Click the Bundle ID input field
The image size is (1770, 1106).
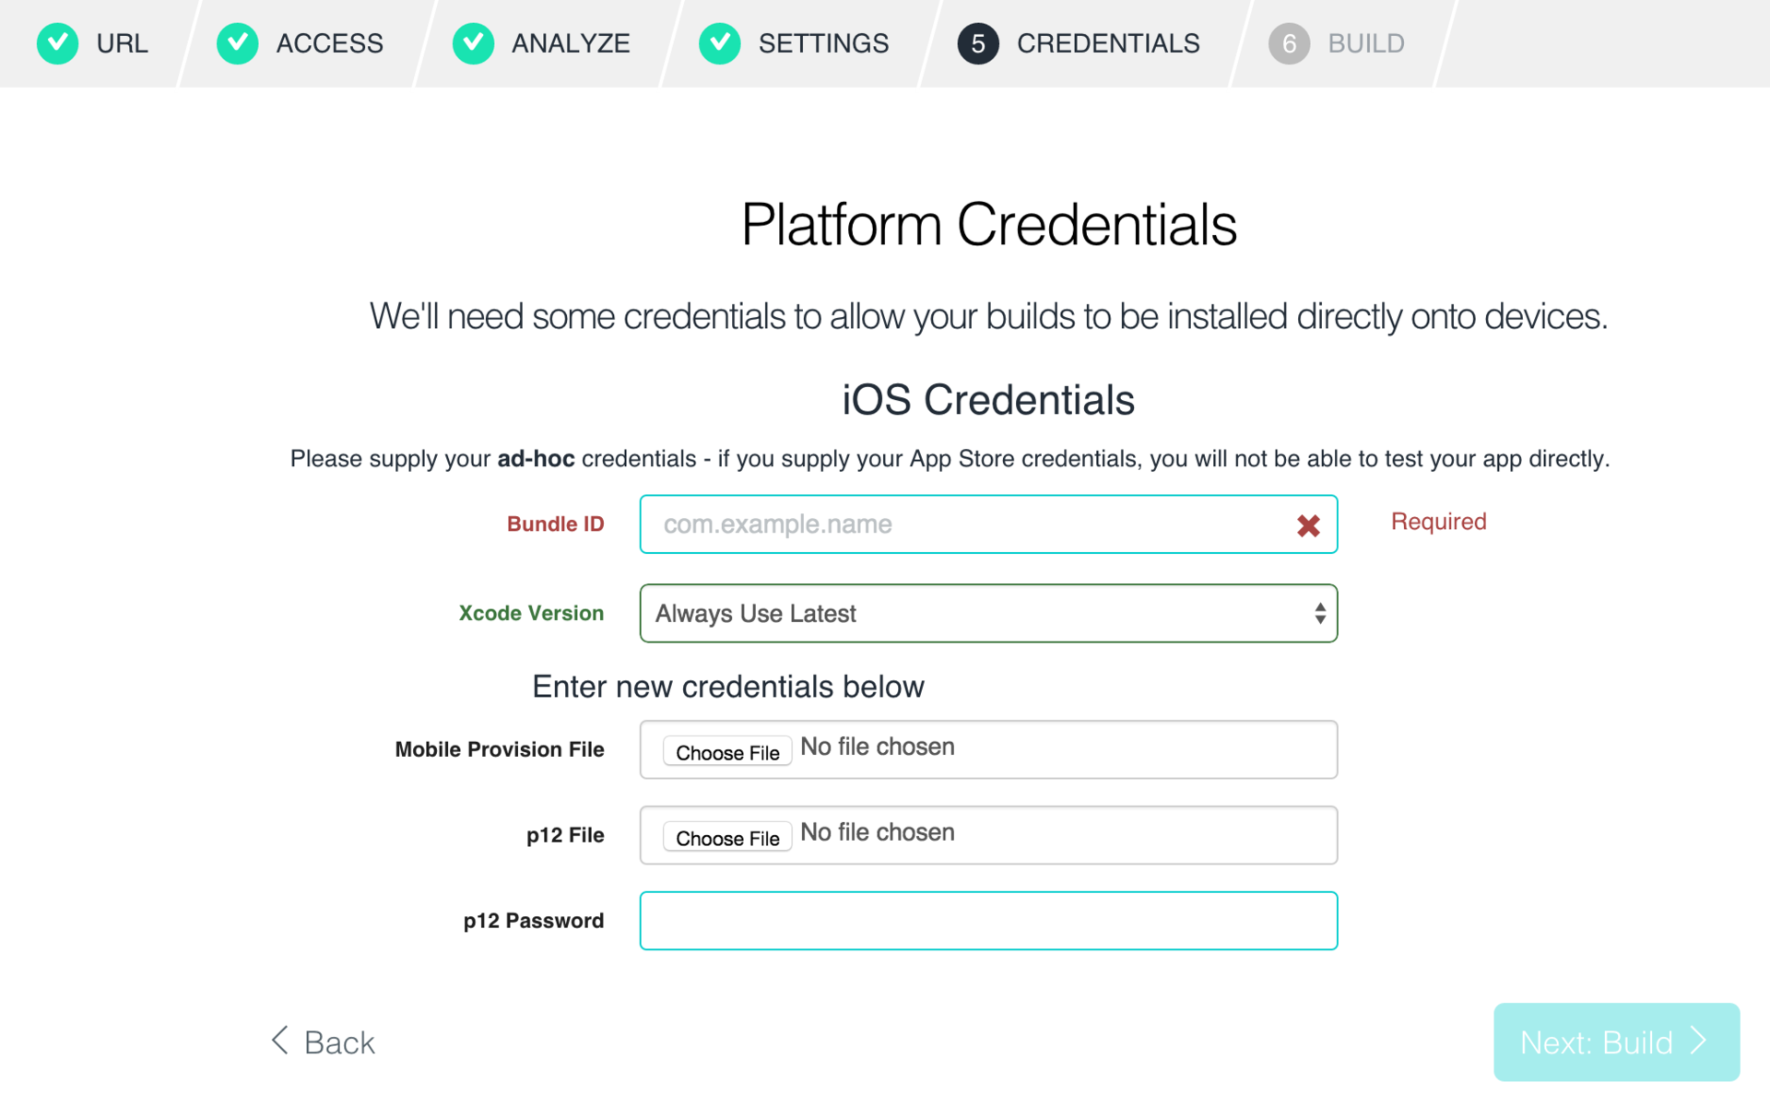click(987, 524)
